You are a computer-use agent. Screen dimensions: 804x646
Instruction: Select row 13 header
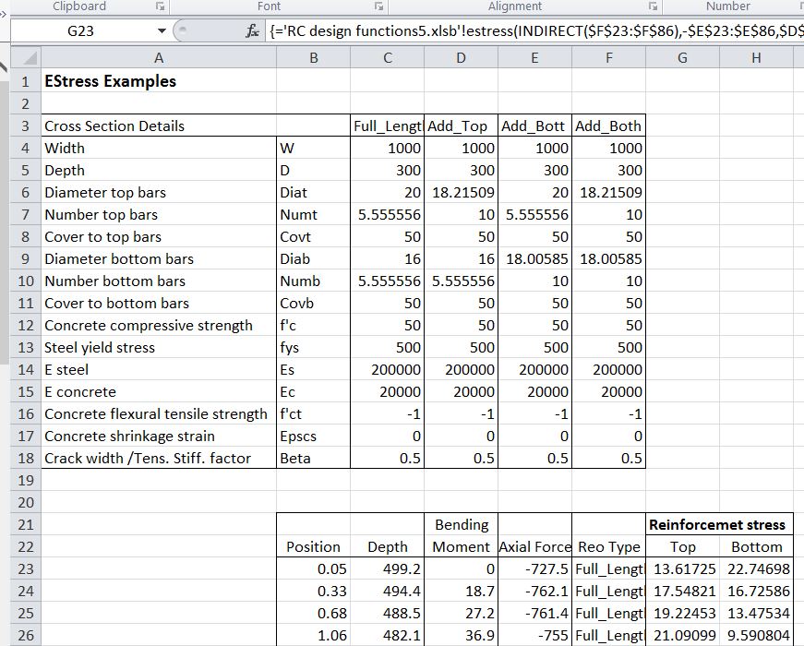[x=25, y=348]
